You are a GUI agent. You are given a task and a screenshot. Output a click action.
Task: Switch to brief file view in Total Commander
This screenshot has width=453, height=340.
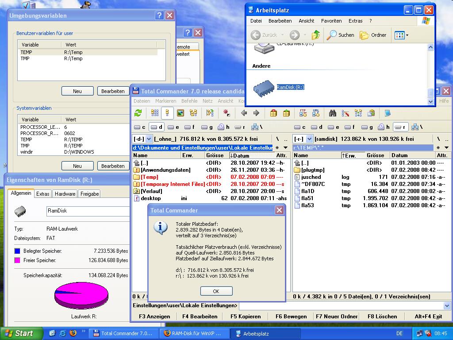[155, 113]
